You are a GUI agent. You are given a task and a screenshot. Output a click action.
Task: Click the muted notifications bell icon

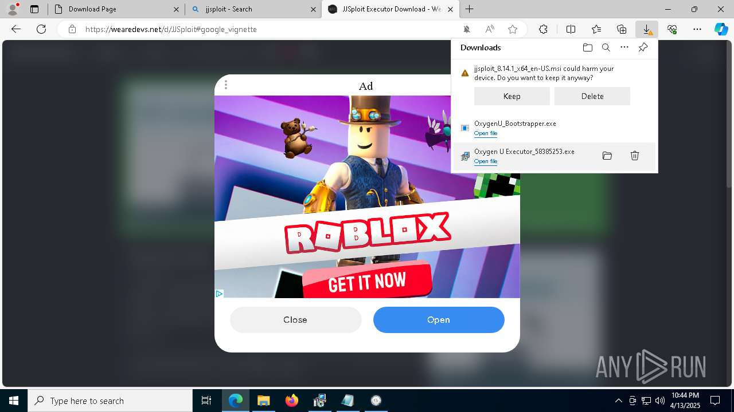point(467,29)
